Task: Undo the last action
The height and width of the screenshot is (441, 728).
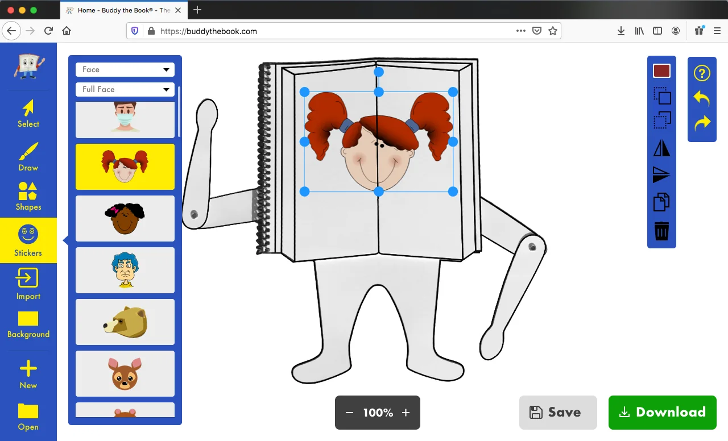Action: [x=702, y=98]
